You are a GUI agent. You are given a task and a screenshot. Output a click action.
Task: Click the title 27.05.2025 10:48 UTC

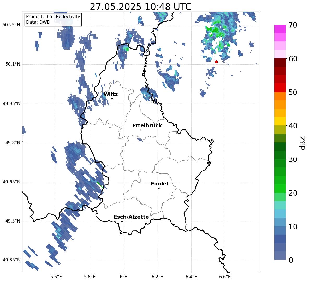tap(140, 7)
